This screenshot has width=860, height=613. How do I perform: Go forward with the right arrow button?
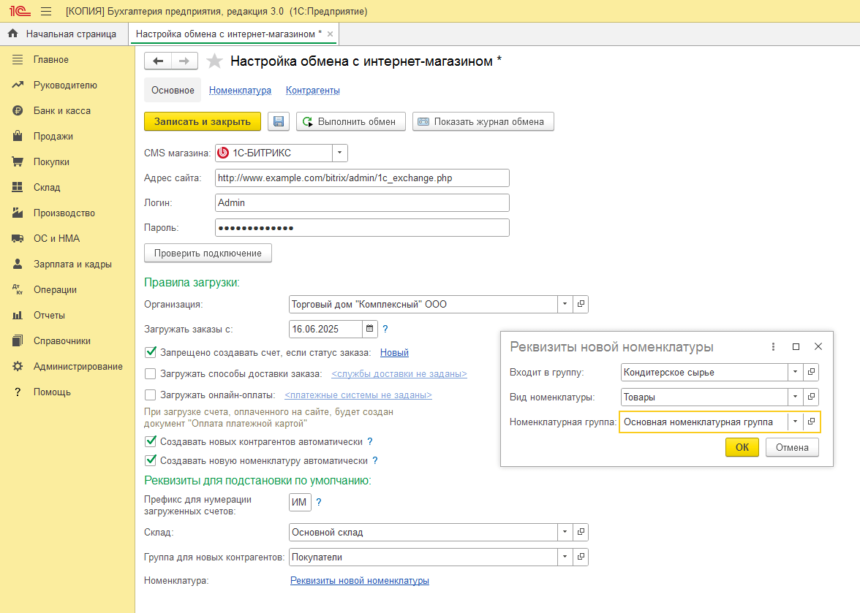pyautogui.click(x=184, y=61)
